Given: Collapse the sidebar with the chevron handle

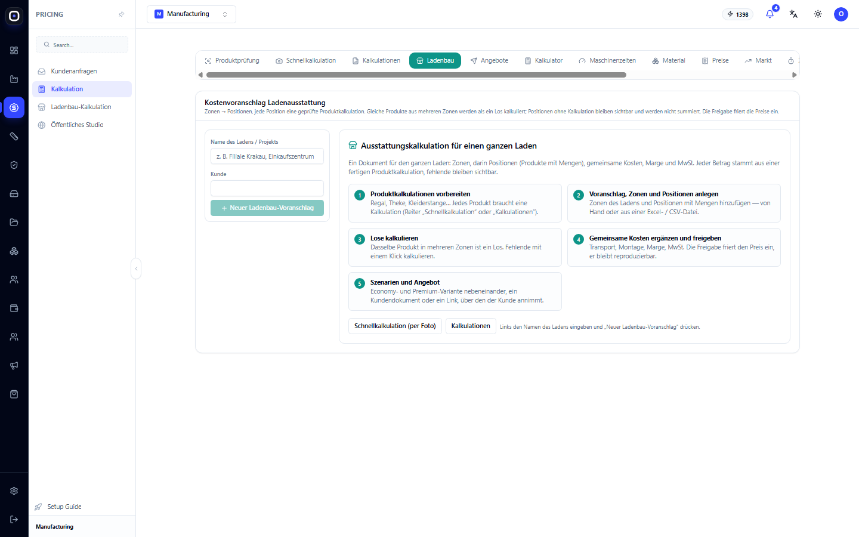Looking at the screenshot, I should [x=136, y=268].
